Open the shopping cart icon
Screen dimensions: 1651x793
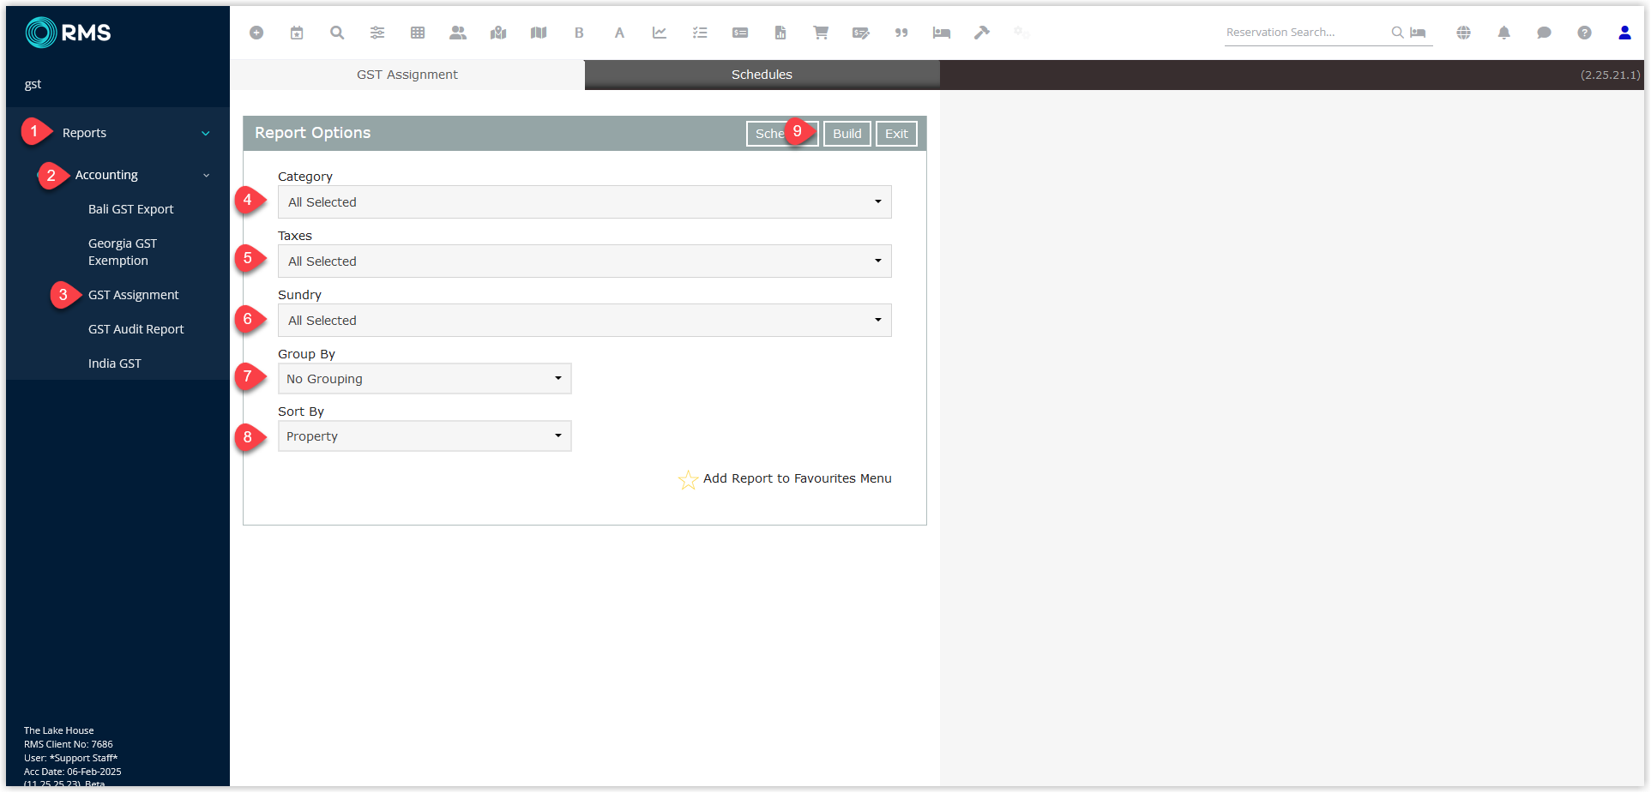click(821, 33)
